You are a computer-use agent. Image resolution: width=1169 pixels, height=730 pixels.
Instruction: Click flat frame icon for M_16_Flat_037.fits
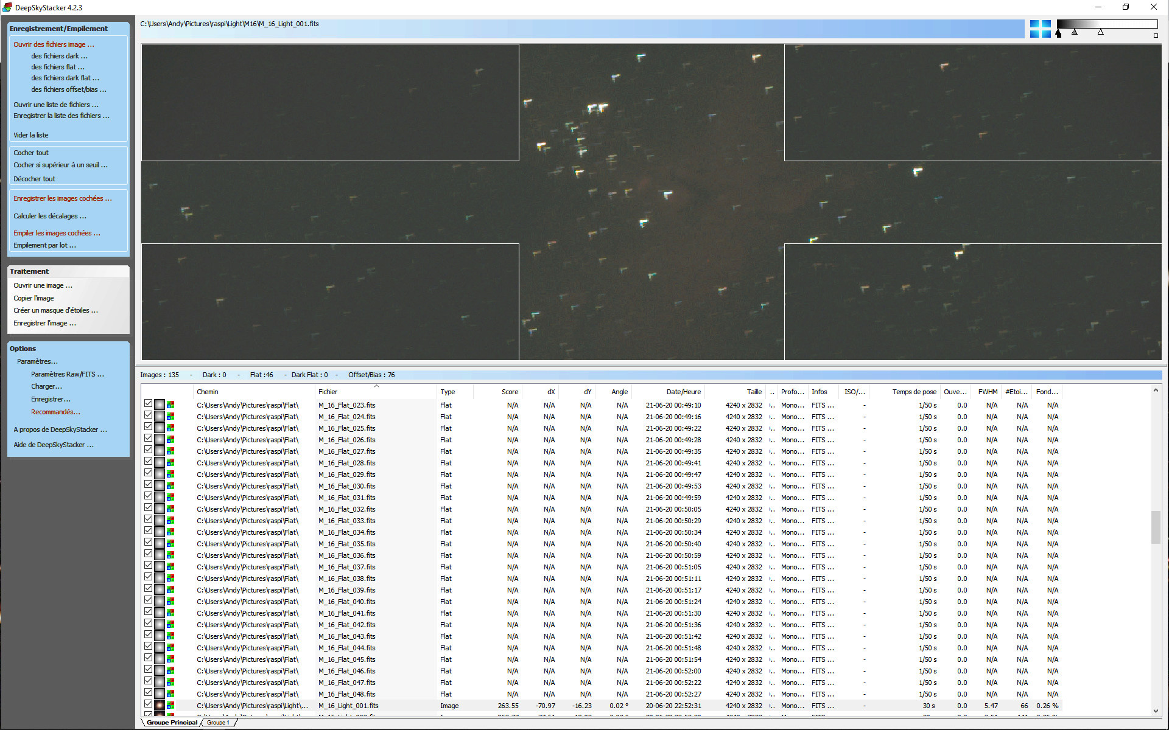coord(160,567)
